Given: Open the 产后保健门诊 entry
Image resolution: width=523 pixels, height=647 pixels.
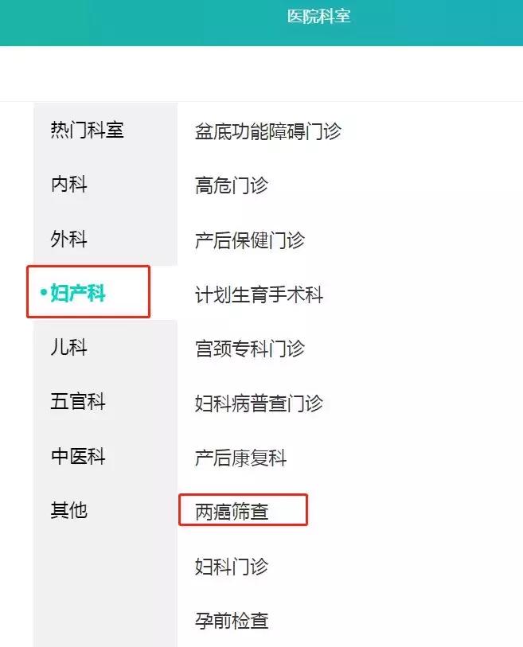Looking at the screenshot, I should pos(250,240).
